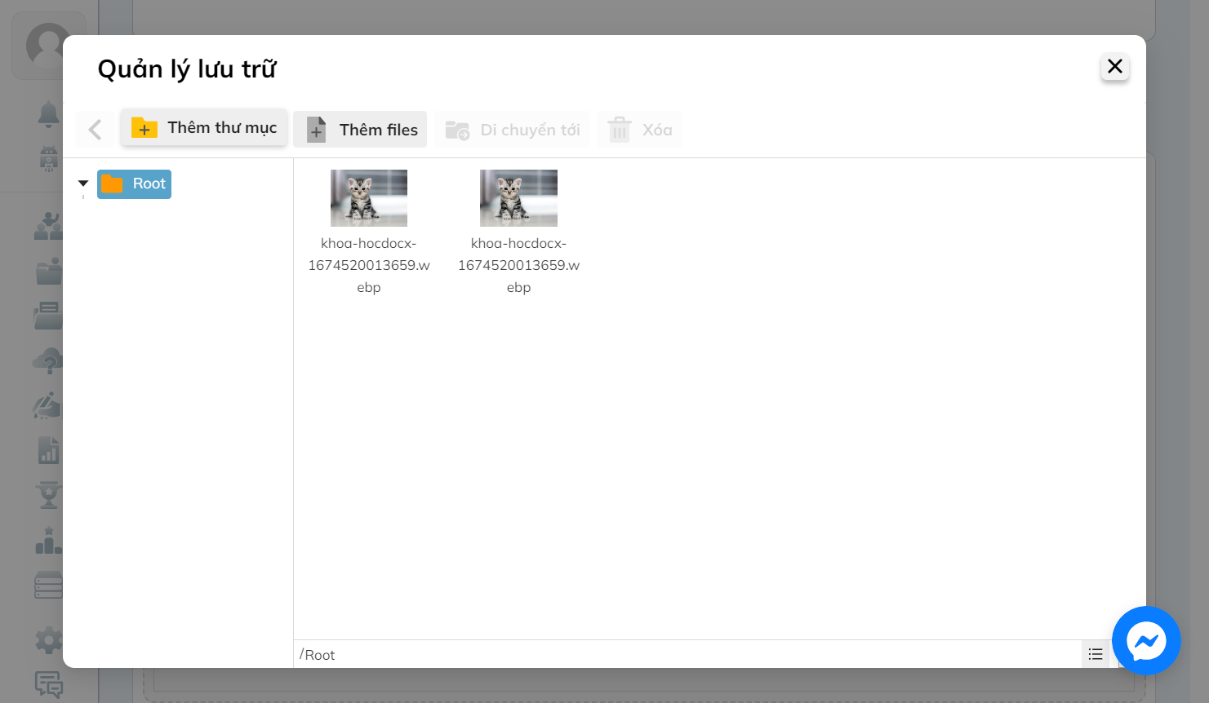Screen dimensions: 1209x703
Task: Click the back arrow in storage toolbar
Action: 95,130
